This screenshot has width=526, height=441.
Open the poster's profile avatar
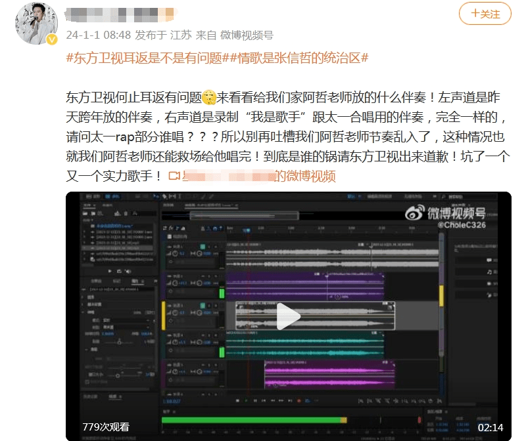(32, 23)
